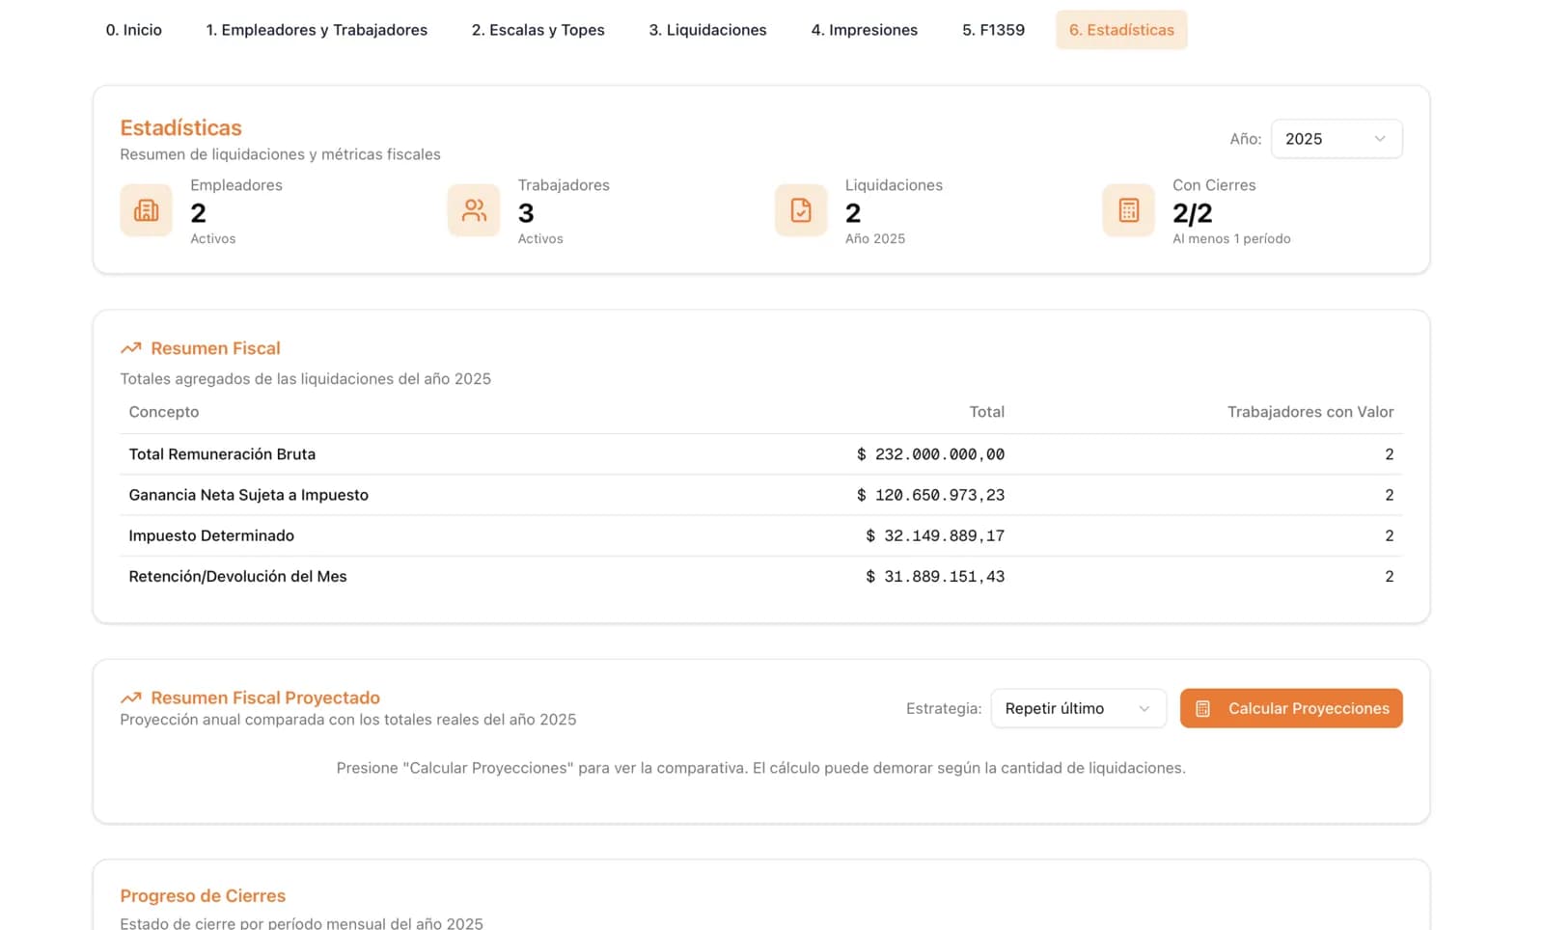This screenshot has height=930, width=1544.
Task: Open the Año dropdown showing 2025
Action: click(x=1337, y=138)
